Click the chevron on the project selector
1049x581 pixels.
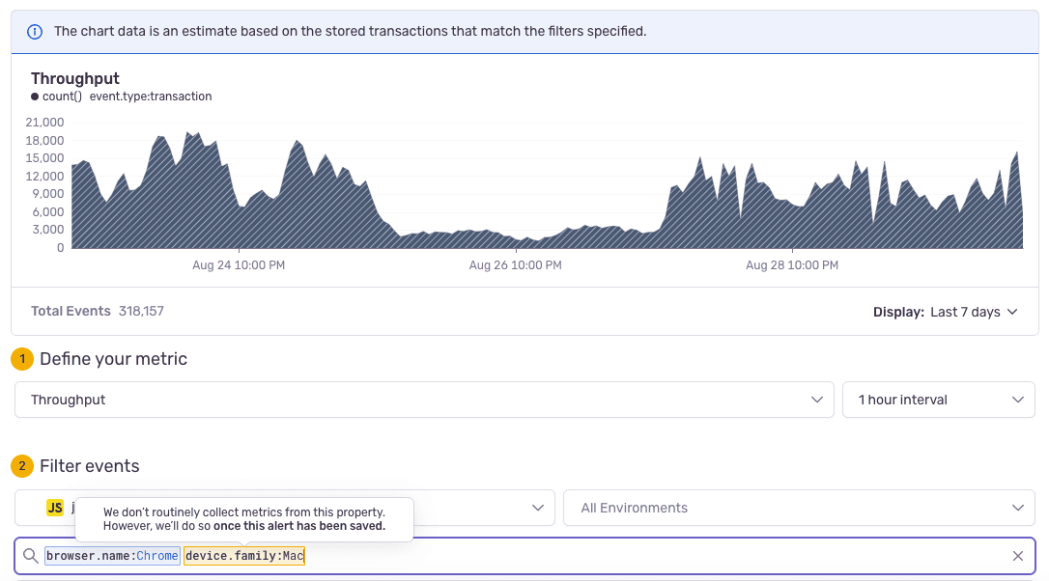point(540,507)
